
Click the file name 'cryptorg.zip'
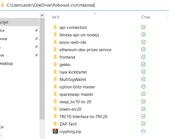pyautogui.click(x=70, y=132)
